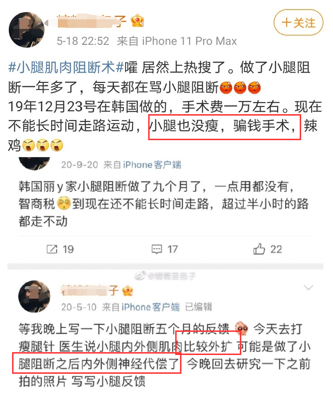Screen dimensions: 333x408
Task: Tap the Weibo watermark logo
Action: click(140, 276)
